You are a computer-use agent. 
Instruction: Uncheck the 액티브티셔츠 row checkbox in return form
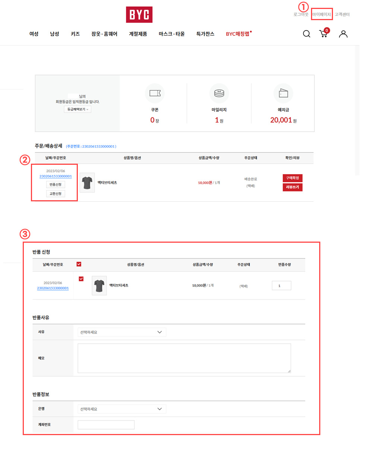pos(81,279)
